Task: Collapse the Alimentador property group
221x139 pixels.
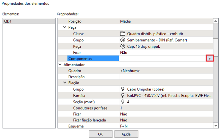Action: pyautogui.click(x=60, y=65)
